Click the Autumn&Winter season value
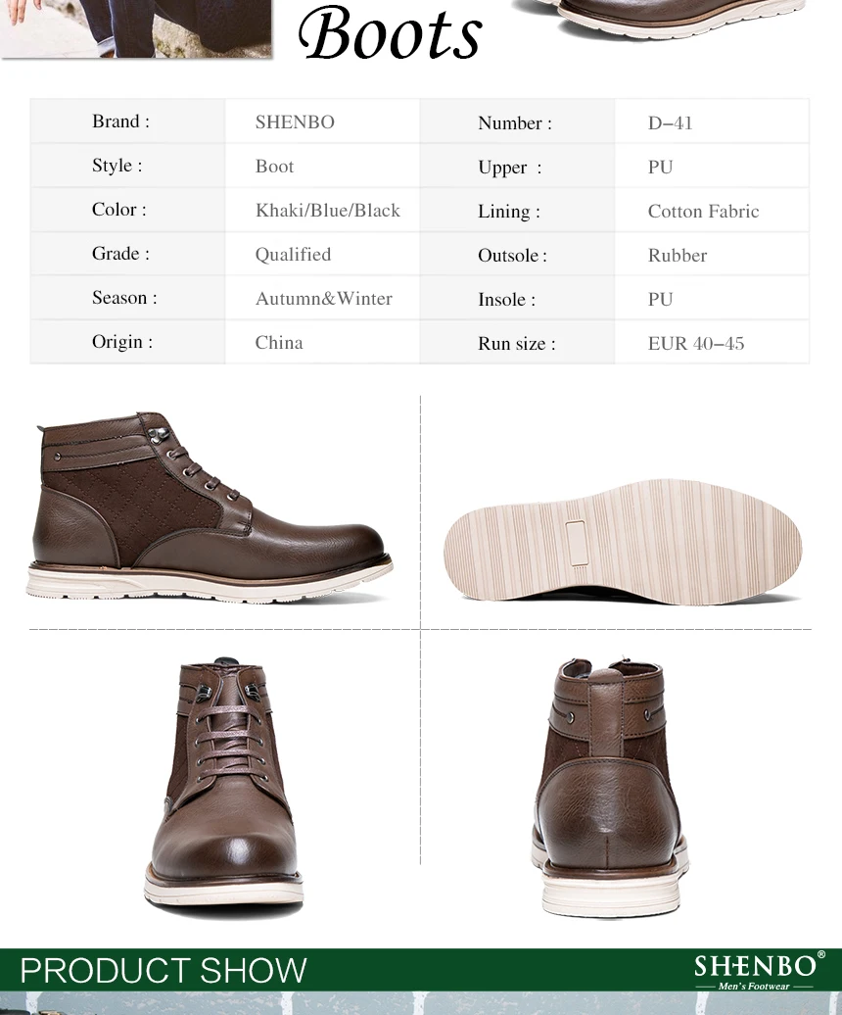This screenshot has width=842, height=1015. click(x=323, y=299)
